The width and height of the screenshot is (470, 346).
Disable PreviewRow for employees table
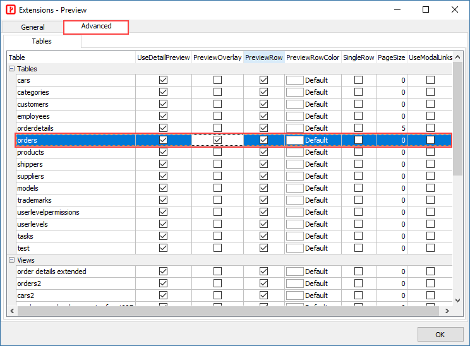tap(263, 116)
